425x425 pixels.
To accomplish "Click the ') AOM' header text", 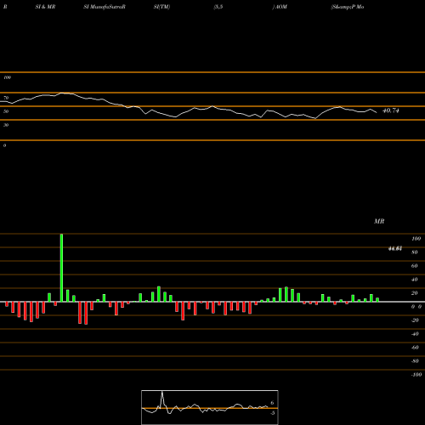I will [x=280, y=7].
